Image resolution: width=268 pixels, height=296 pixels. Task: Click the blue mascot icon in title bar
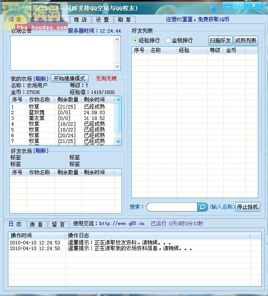click(213, 8)
